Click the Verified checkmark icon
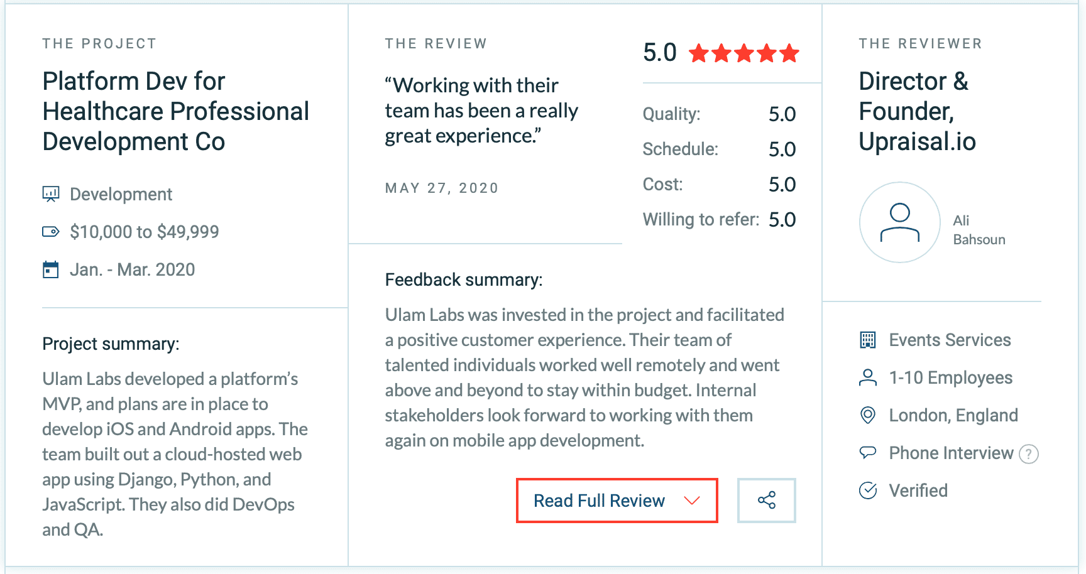This screenshot has height=574, width=1086. [x=867, y=490]
